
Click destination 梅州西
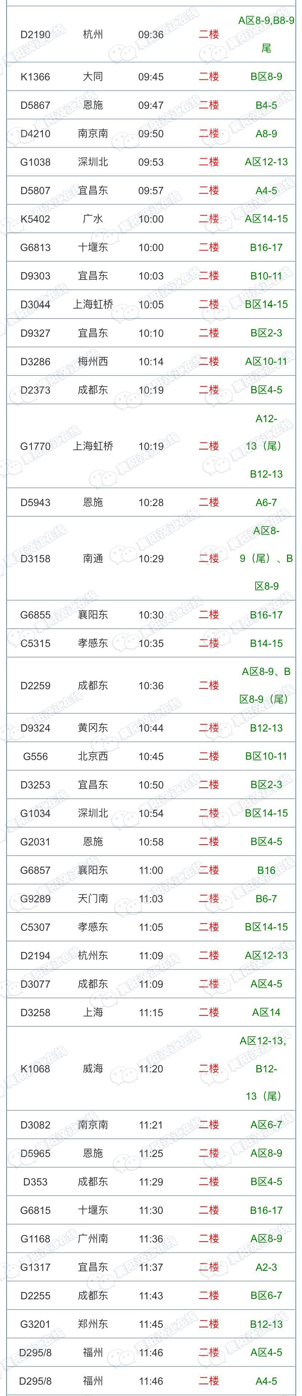pyautogui.click(x=93, y=362)
